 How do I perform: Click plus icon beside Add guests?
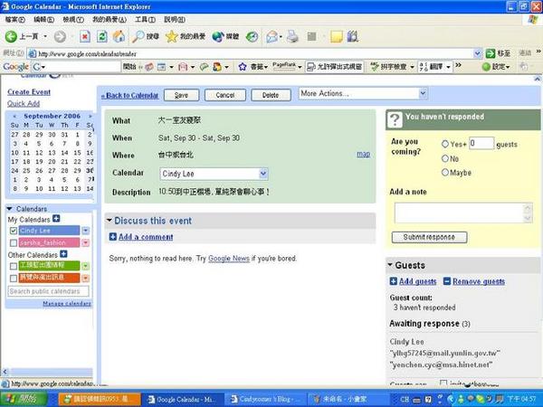pyautogui.click(x=394, y=281)
